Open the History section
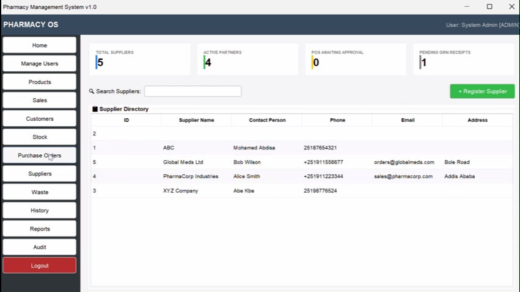The height and width of the screenshot is (292, 520). coord(40,210)
